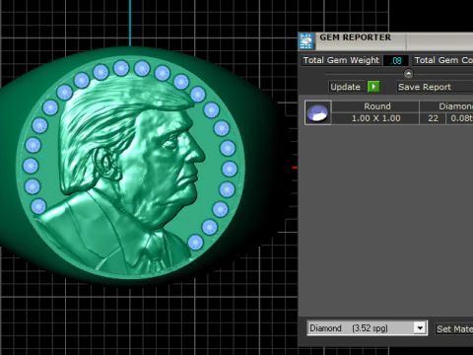Click the '1.00 X 1.00' size cell
Viewport: 473px width, 355px height.
point(375,118)
